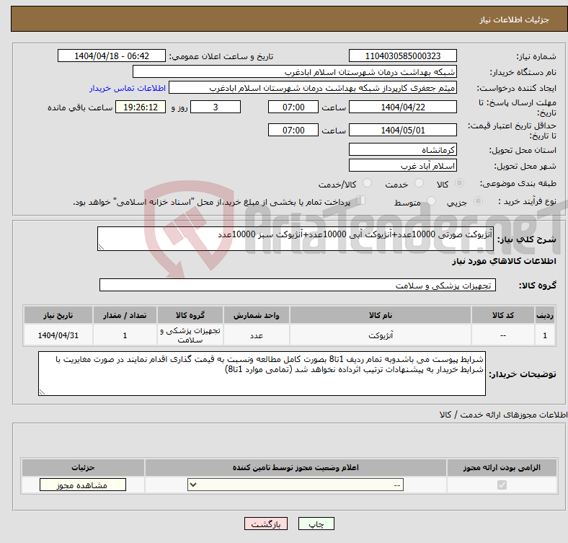
Task: Click the آنژیوکت item name cell
Action: point(381,335)
